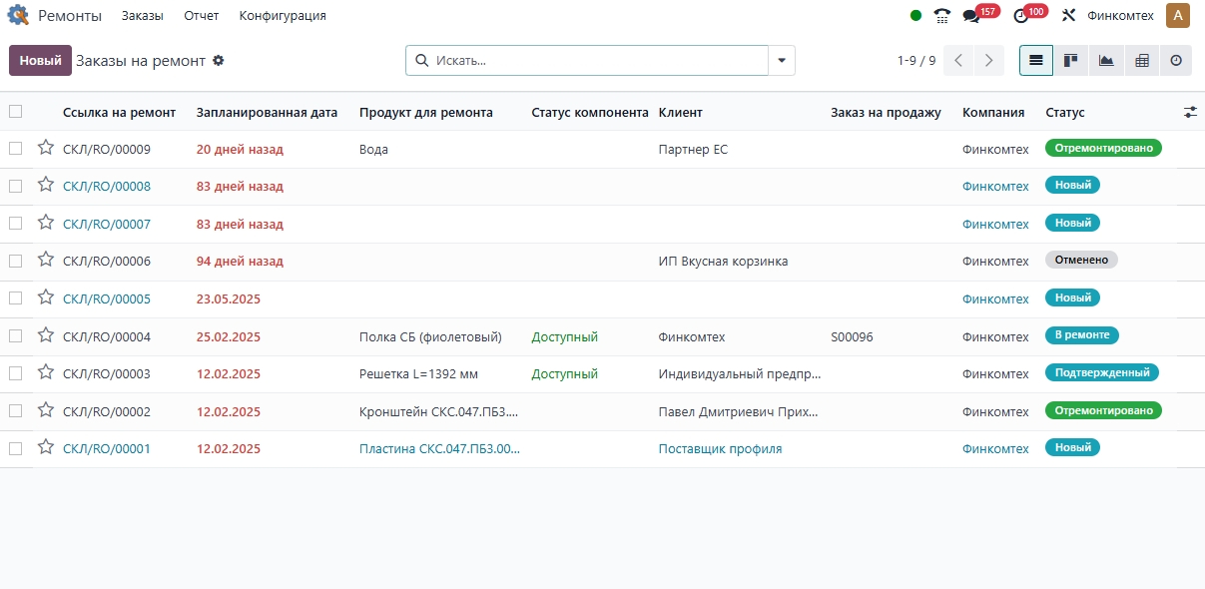Image resolution: width=1205 pixels, height=589 pixels.
Task: Click the phone VoIP icon
Action: point(941,16)
